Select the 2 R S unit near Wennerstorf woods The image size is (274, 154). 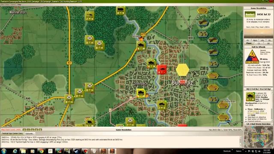point(90,16)
